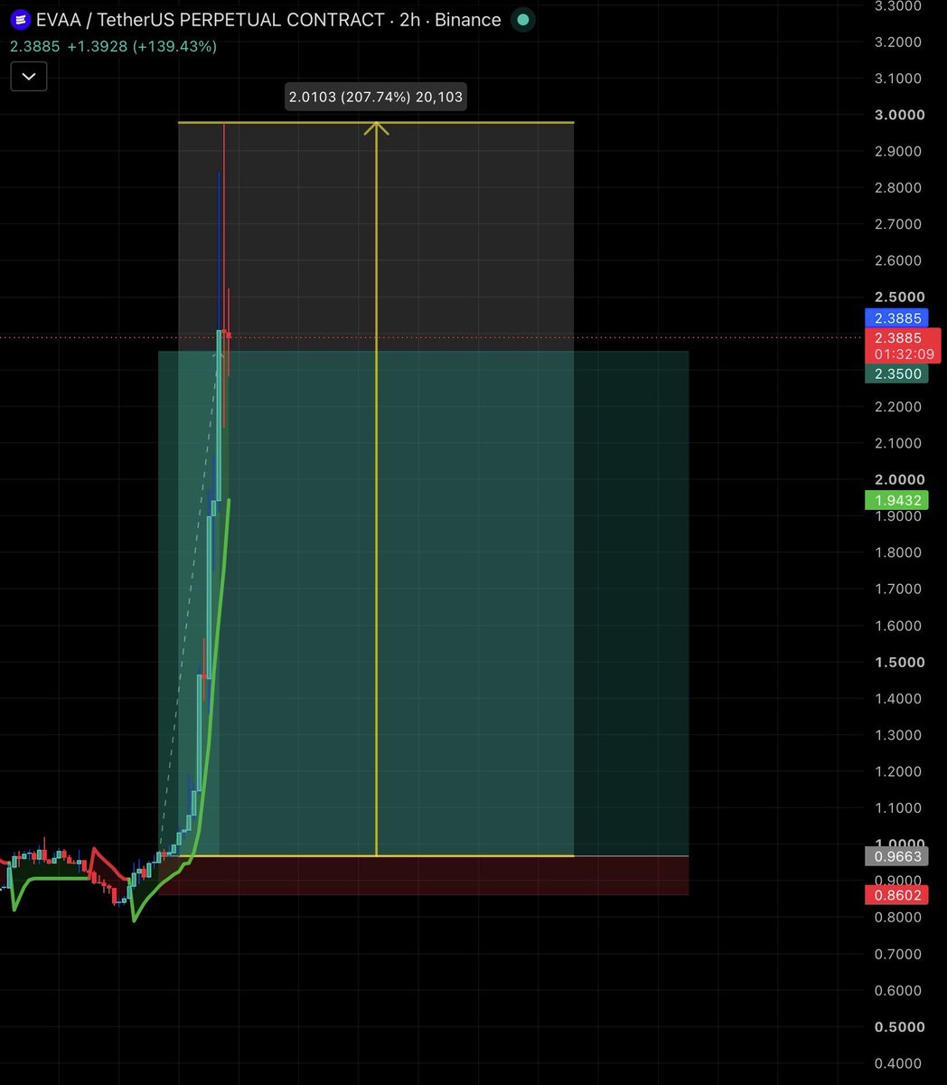Image resolution: width=947 pixels, height=1085 pixels.
Task: Click the 3.0000 price axis label
Action: tap(900, 115)
